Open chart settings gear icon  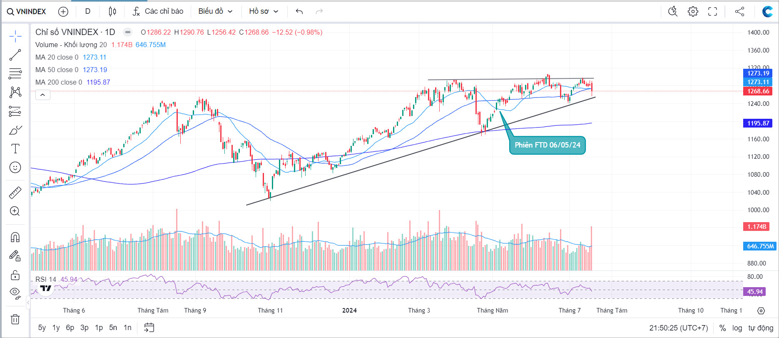pos(693,12)
